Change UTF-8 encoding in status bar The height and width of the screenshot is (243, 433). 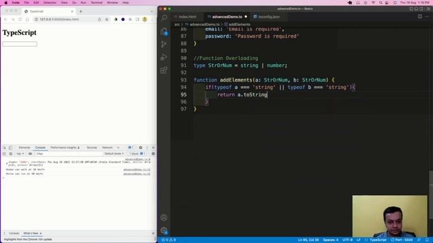347,240
